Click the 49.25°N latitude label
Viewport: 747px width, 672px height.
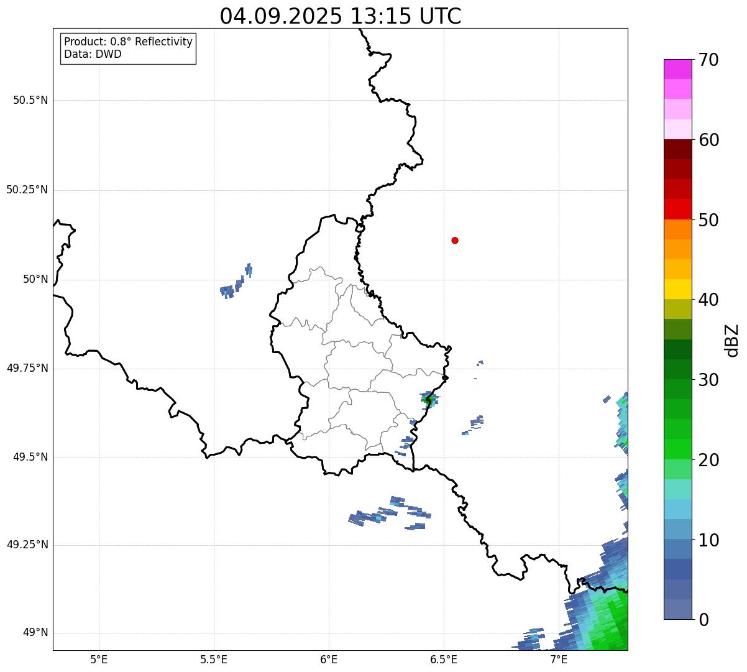(27, 545)
